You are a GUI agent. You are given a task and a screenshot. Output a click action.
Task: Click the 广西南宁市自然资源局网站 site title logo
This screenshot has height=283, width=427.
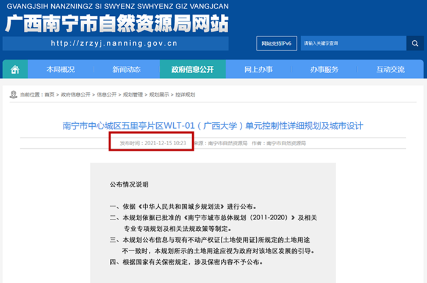pyautogui.click(x=117, y=24)
